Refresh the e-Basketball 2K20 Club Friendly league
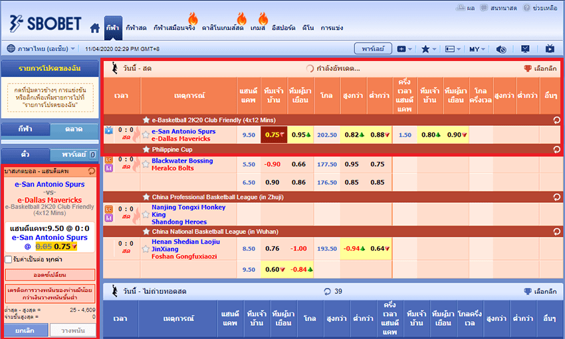This screenshot has width=565, height=339. 557,120
